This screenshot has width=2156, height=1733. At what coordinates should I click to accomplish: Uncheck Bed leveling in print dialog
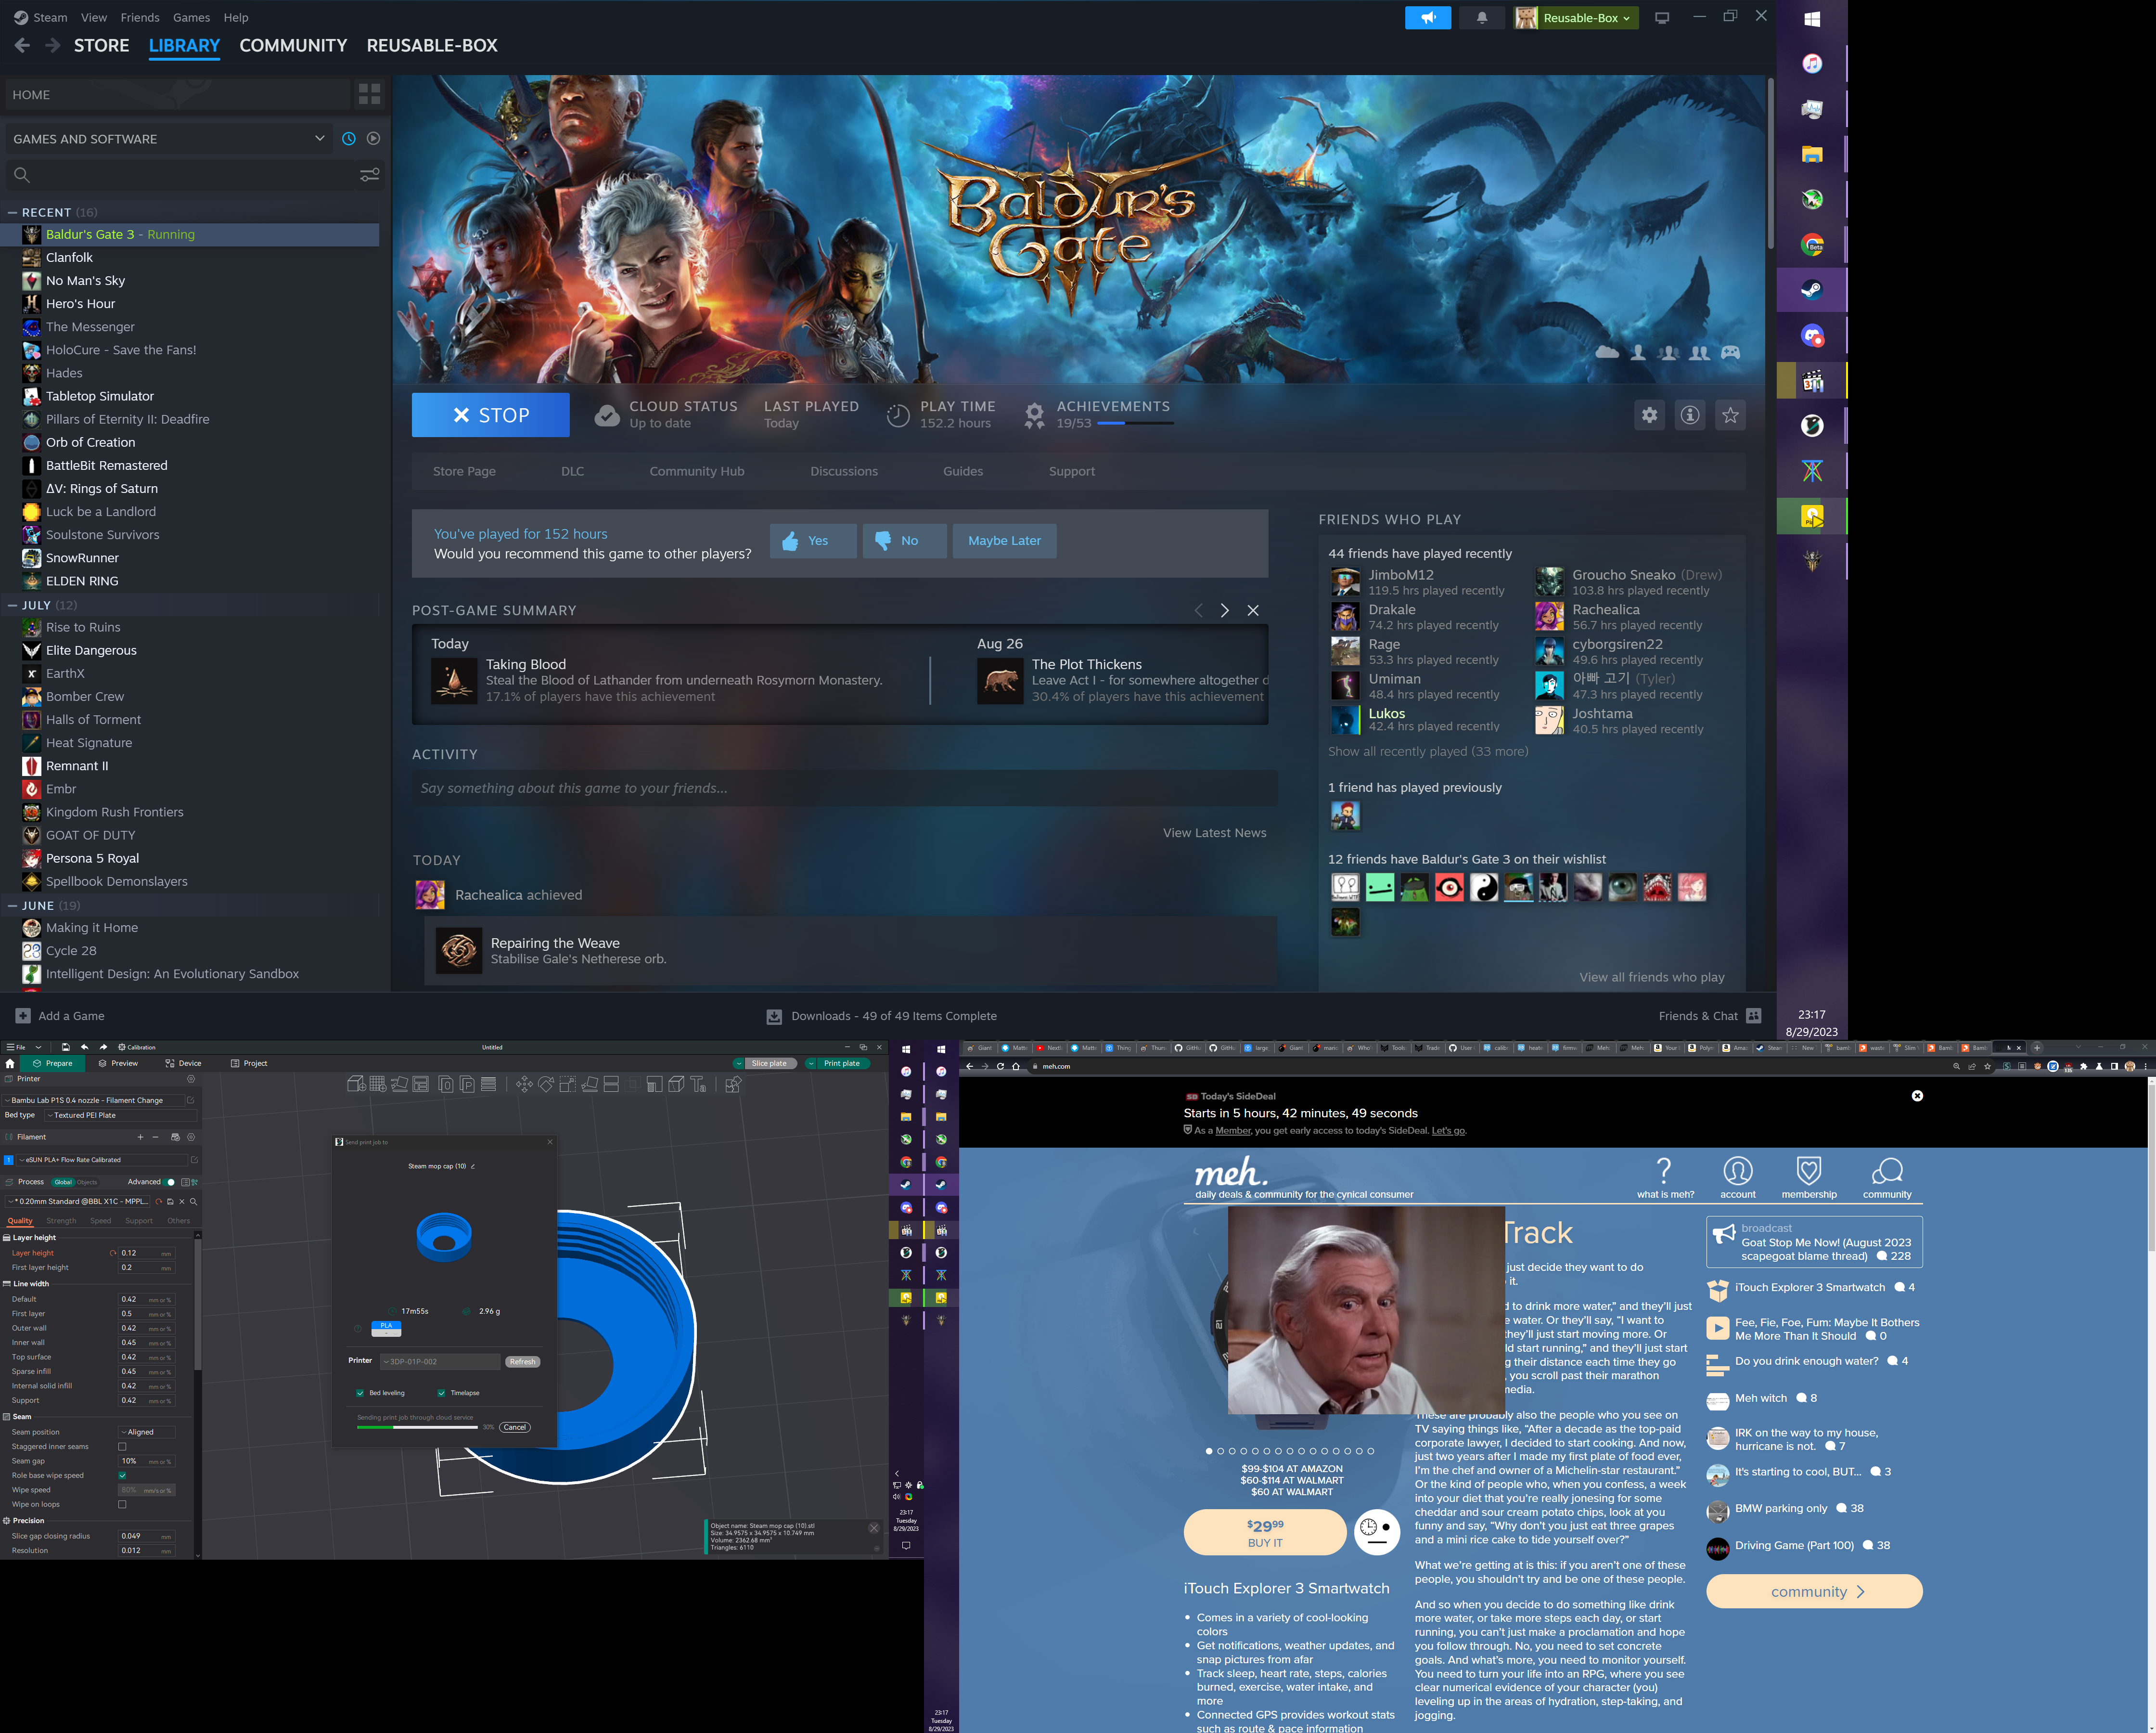pos(360,1393)
